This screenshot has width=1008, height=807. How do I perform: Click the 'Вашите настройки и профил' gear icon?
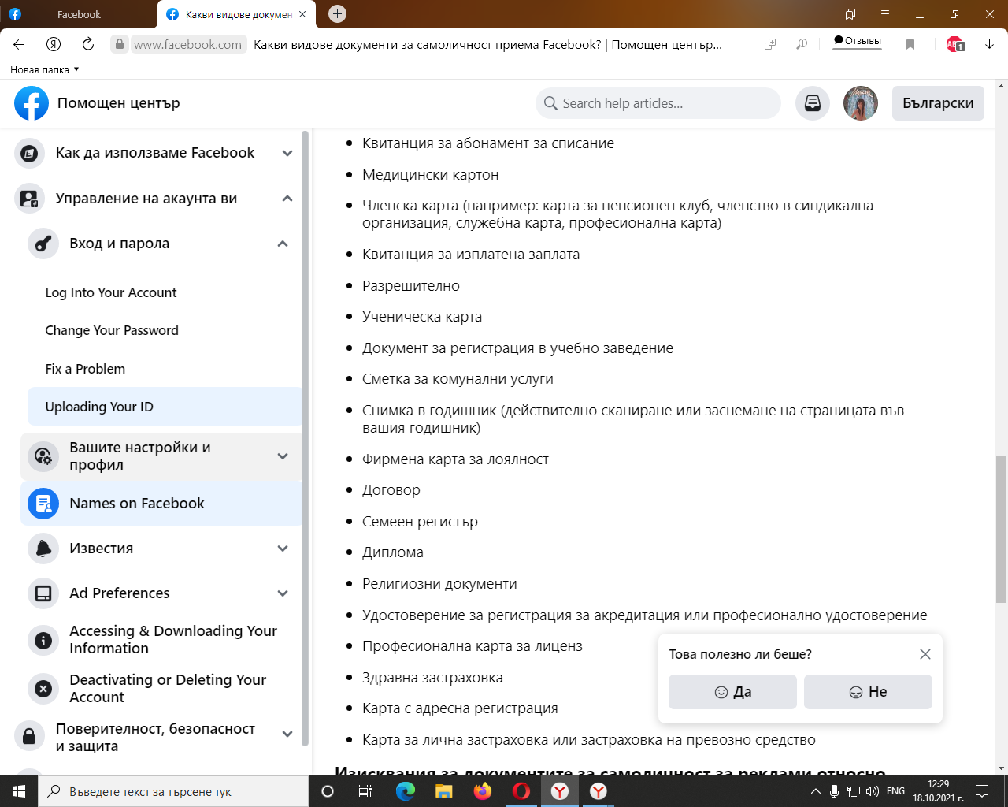43,456
